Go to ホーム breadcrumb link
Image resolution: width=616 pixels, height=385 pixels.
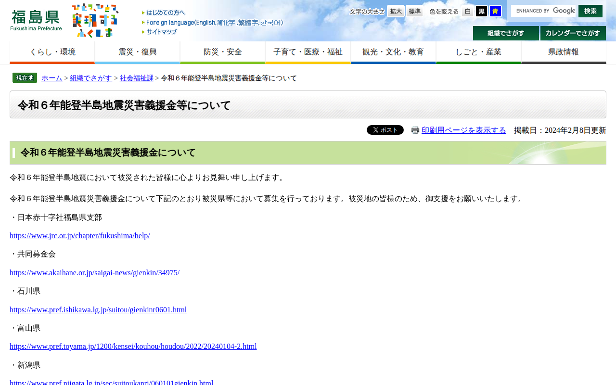pyautogui.click(x=52, y=78)
